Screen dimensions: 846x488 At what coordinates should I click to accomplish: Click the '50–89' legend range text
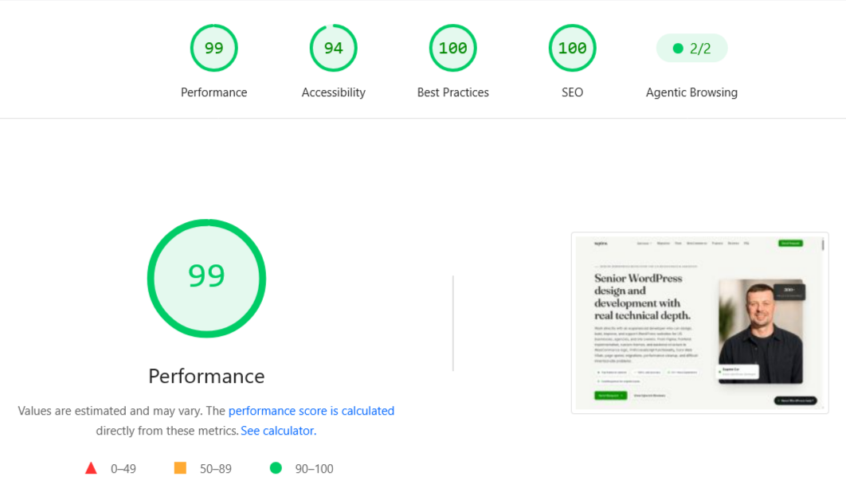coord(216,469)
